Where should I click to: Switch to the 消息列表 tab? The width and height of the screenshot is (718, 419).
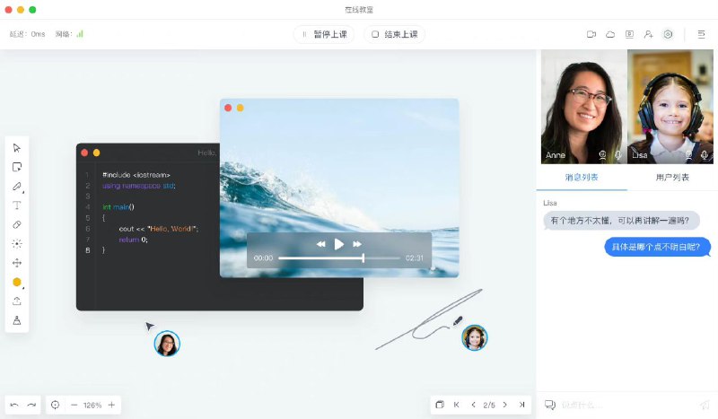tap(582, 178)
